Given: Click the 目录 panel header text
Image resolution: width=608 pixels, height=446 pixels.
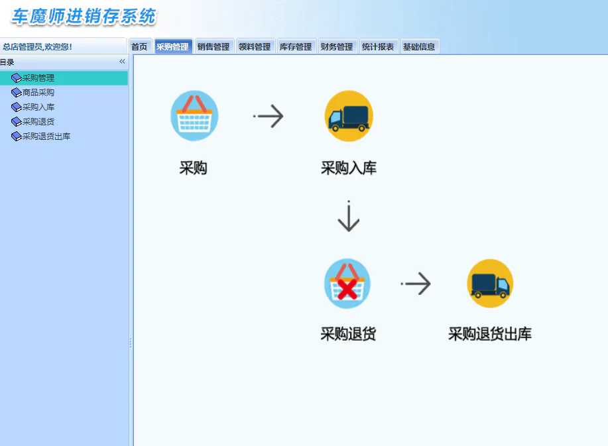Looking at the screenshot, I should 7,62.
